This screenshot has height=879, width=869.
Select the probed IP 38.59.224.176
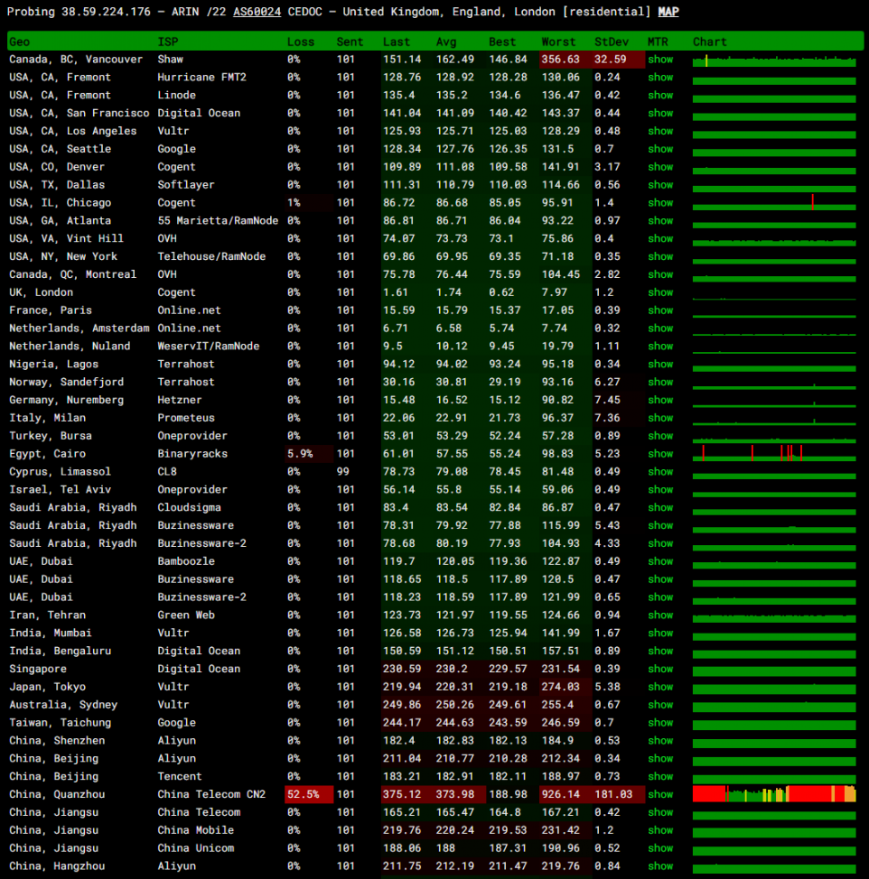click(x=106, y=12)
